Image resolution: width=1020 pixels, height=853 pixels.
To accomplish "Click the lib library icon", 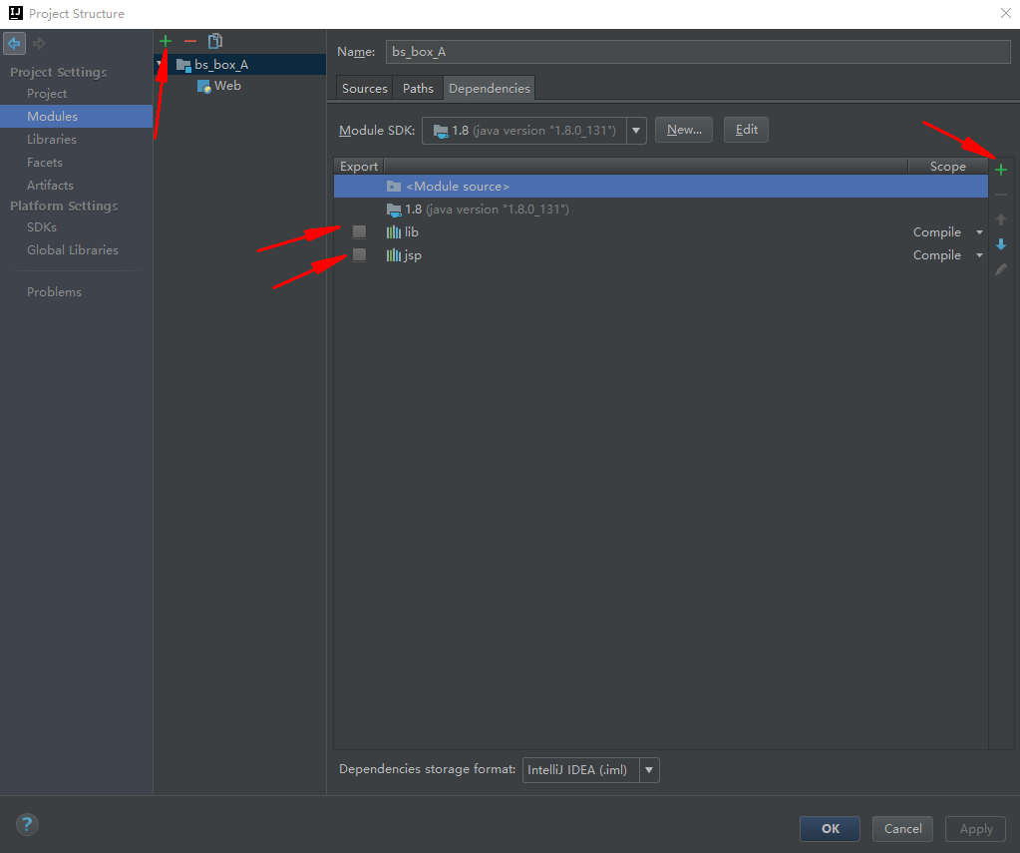I will pos(394,231).
